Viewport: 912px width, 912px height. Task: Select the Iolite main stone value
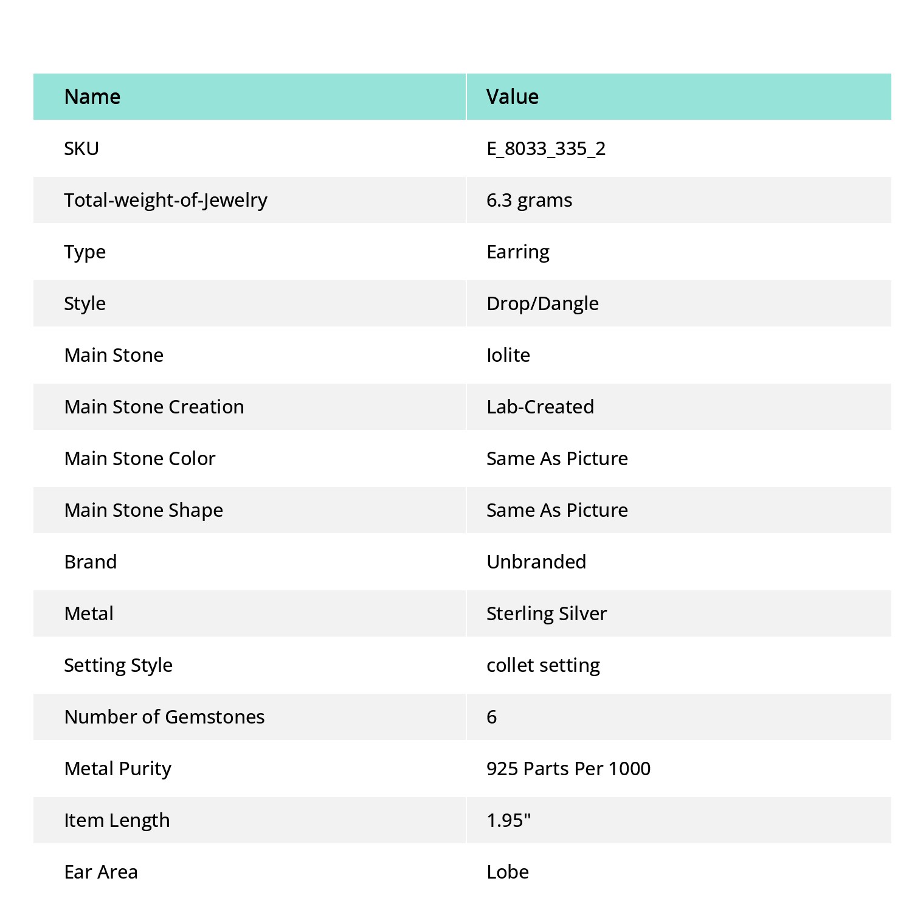coord(508,355)
